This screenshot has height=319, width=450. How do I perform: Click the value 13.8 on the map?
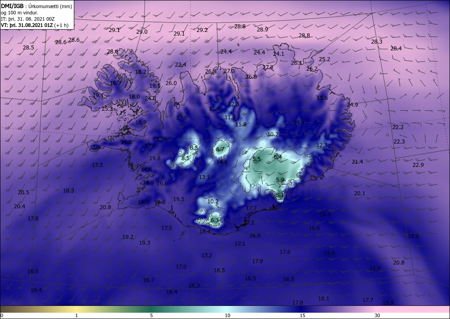pos(95,148)
